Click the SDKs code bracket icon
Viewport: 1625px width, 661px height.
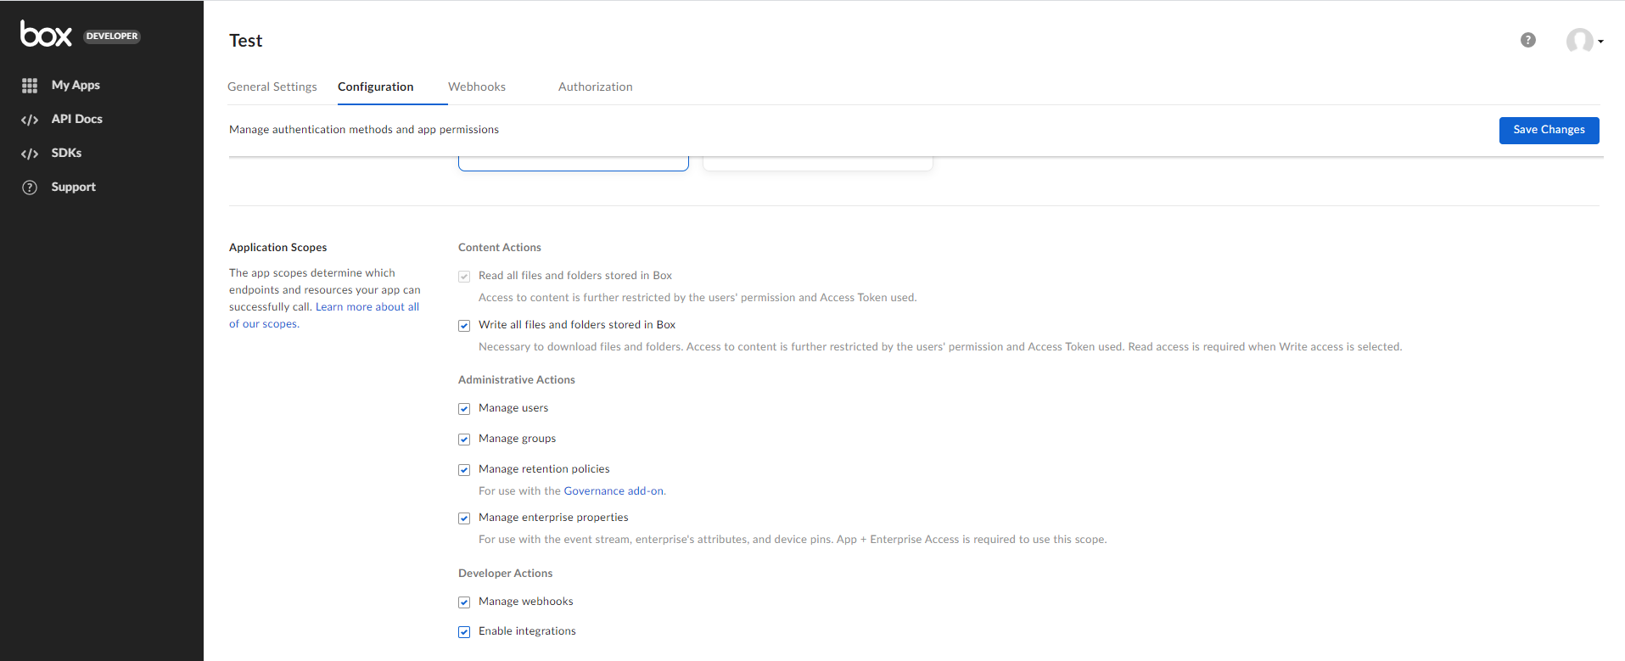click(30, 154)
